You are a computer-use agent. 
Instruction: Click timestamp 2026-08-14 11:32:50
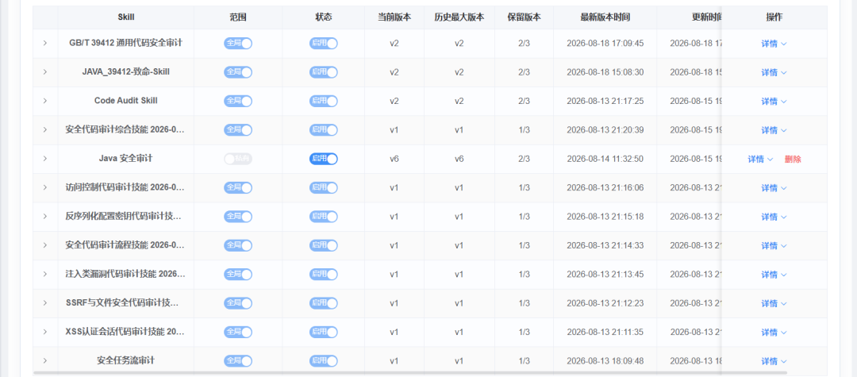click(605, 159)
